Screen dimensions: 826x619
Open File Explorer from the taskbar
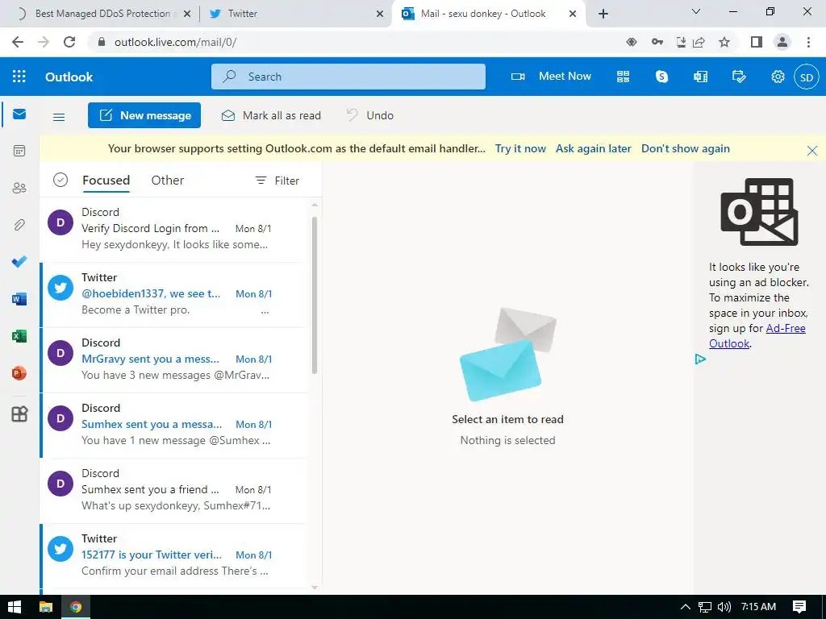pyautogui.click(x=46, y=607)
